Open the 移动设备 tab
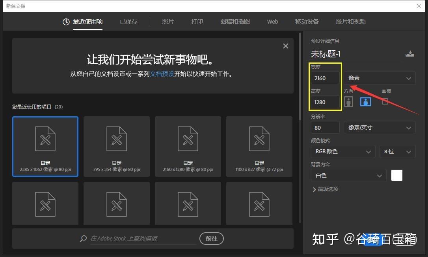This screenshot has height=257, width=428. point(307,22)
